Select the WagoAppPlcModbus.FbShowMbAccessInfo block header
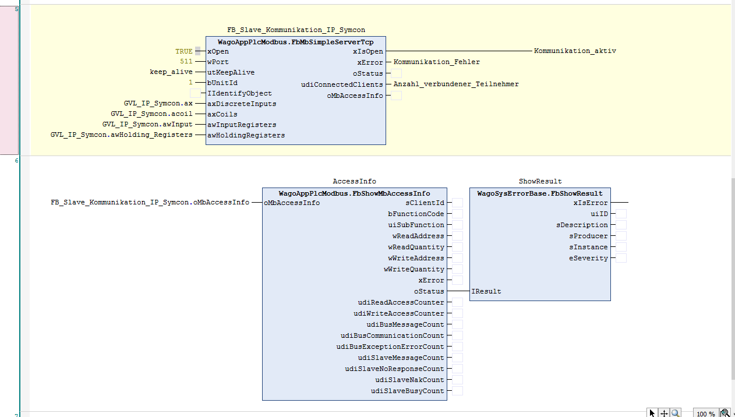The height and width of the screenshot is (417, 735). (355, 193)
